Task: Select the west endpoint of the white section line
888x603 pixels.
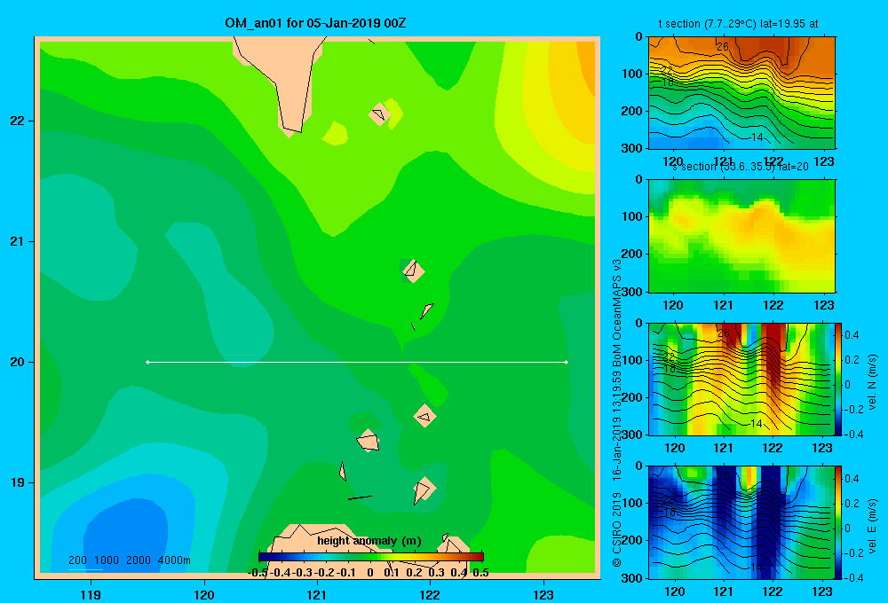Action: pos(147,362)
